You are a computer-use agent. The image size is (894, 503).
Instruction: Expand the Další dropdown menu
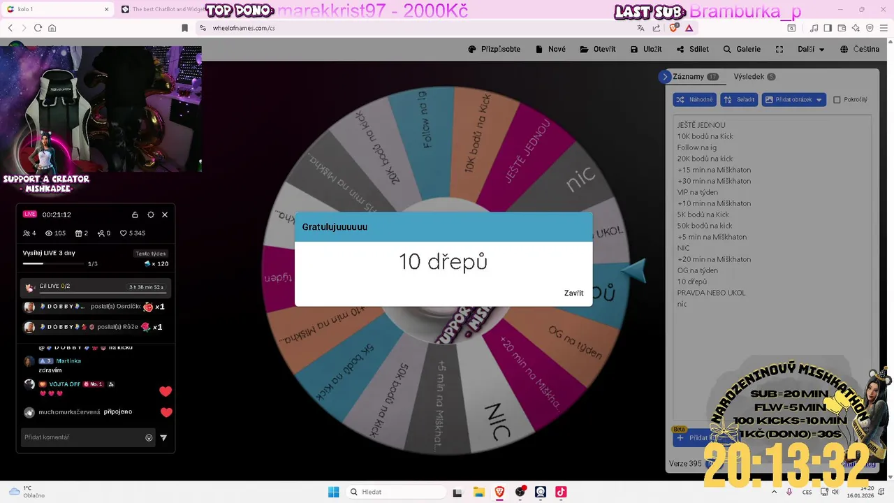(811, 50)
